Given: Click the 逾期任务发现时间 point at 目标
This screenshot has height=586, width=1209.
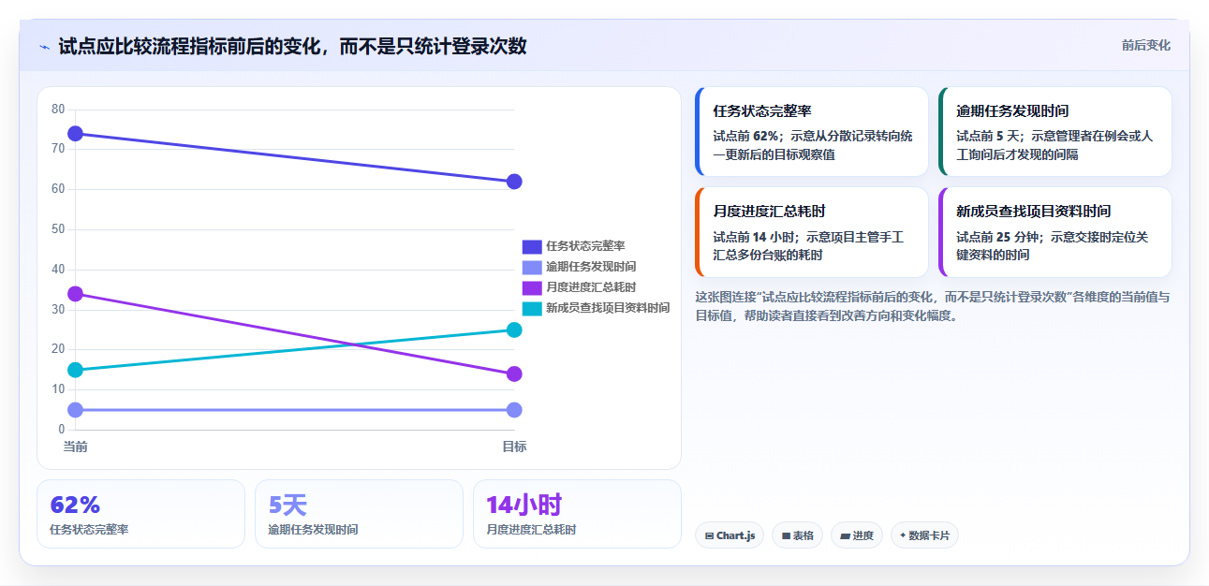Looking at the screenshot, I should click(514, 410).
